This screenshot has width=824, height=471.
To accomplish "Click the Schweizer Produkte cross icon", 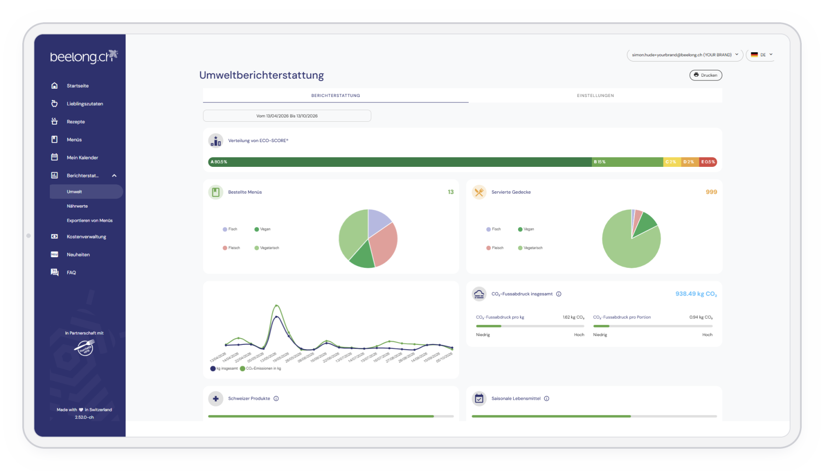I will coord(216,399).
